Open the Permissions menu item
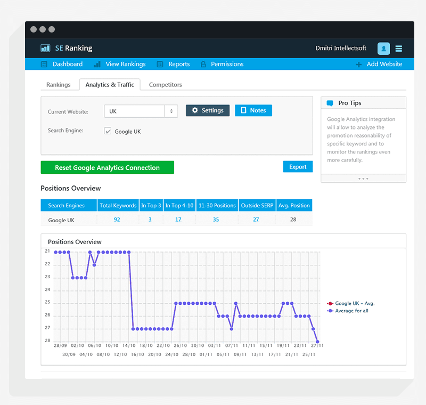The height and width of the screenshot is (405, 426). tap(227, 64)
